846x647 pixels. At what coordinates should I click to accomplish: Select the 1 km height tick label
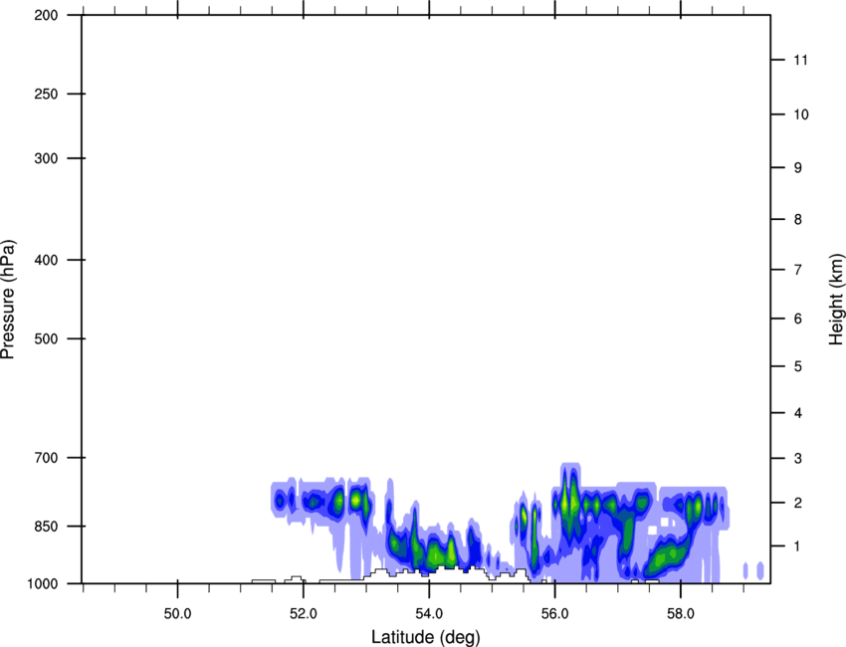[x=795, y=545]
